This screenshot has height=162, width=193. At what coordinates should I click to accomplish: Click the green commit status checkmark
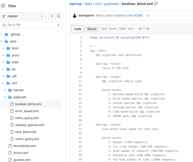tap(148, 16)
